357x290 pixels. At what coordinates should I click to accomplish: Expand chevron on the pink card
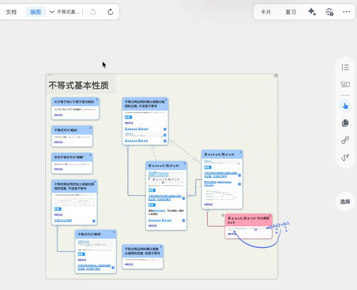pos(270,216)
